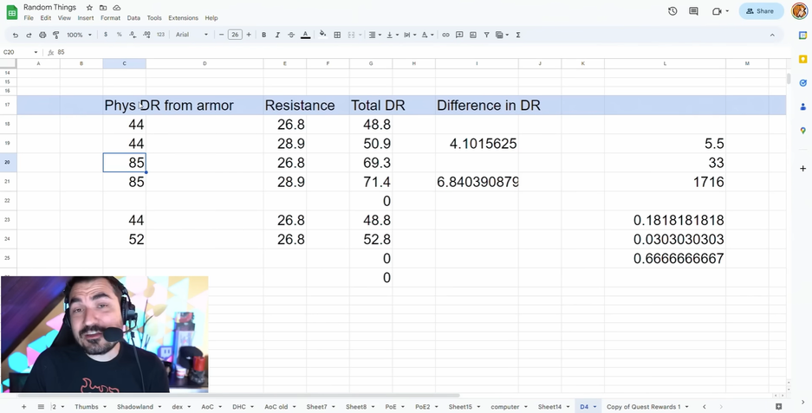Open the all sheets list icon
Screen dimensions: 812x413
(41, 407)
